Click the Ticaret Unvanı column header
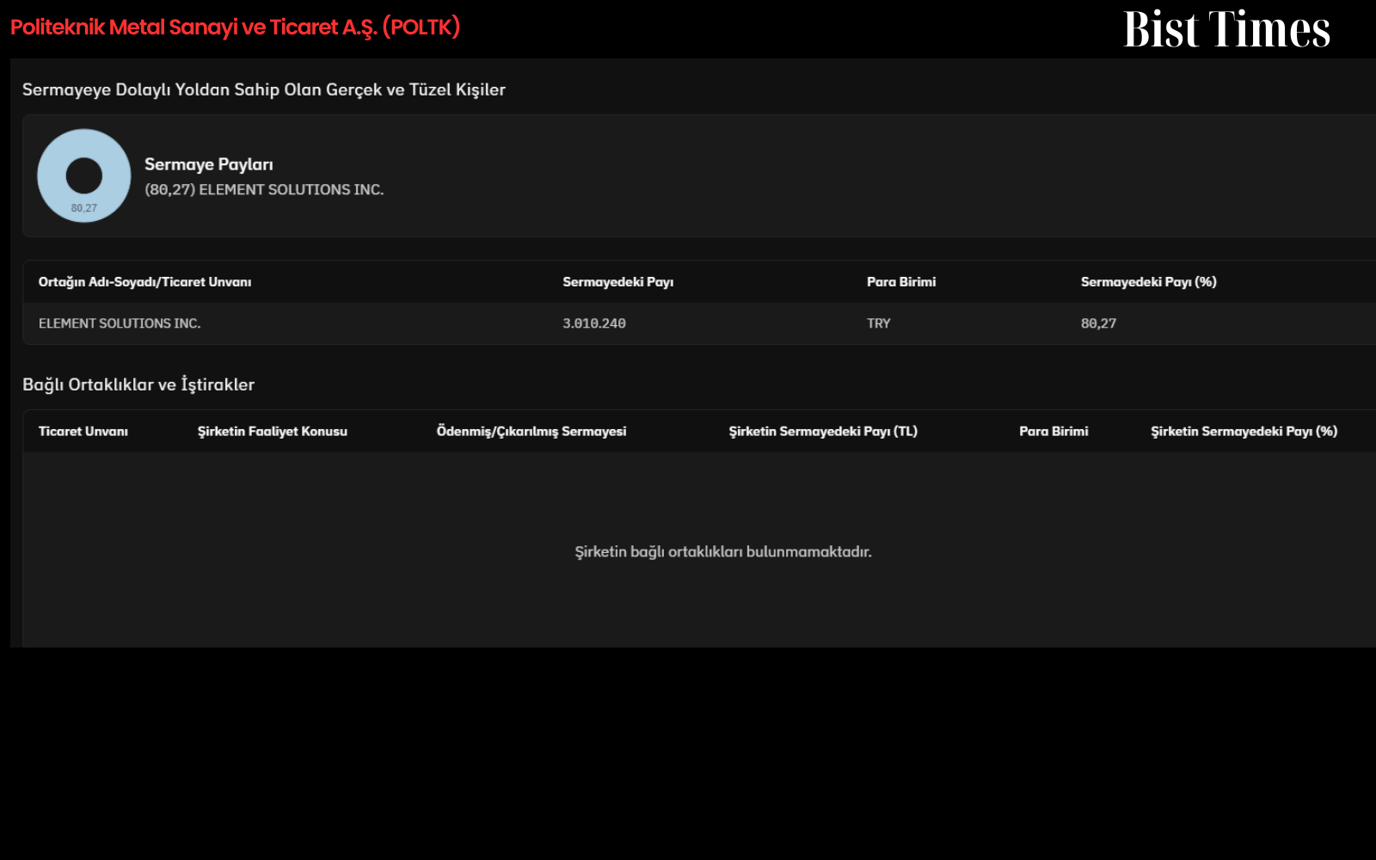1376x860 pixels. click(x=83, y=432)
